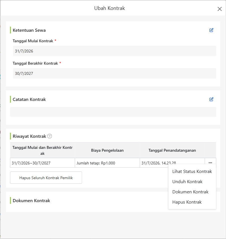Choose Unduh Kontrak from menu
226x239 pixels.
[x=192, y=182]
